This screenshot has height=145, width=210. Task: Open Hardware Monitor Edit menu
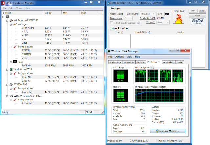click(11, 8)
